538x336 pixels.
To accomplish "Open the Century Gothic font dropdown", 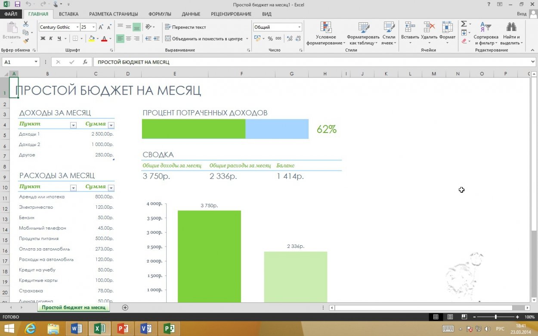I will (77, 27).
